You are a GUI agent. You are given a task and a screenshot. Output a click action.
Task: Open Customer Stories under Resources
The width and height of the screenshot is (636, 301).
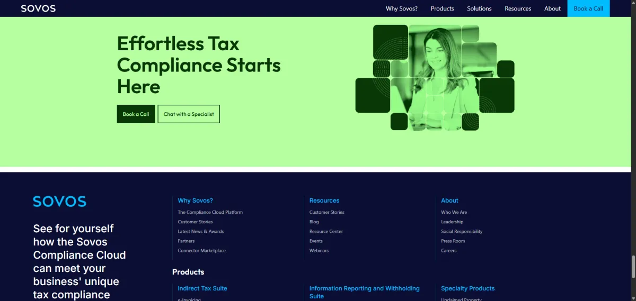click(x=326, y=212)
